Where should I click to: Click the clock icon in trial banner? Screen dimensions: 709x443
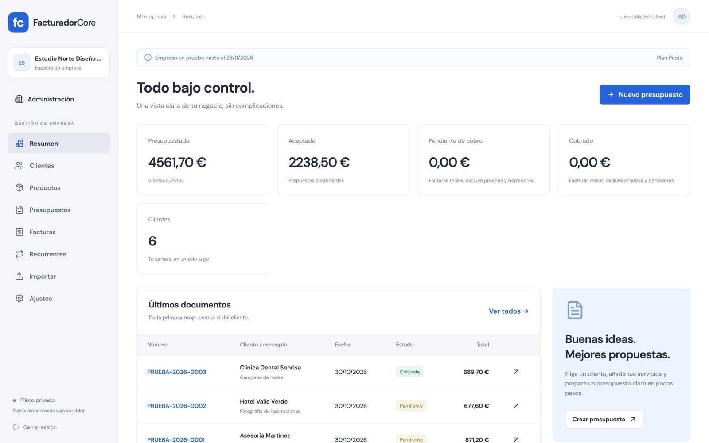coord(148,58)
